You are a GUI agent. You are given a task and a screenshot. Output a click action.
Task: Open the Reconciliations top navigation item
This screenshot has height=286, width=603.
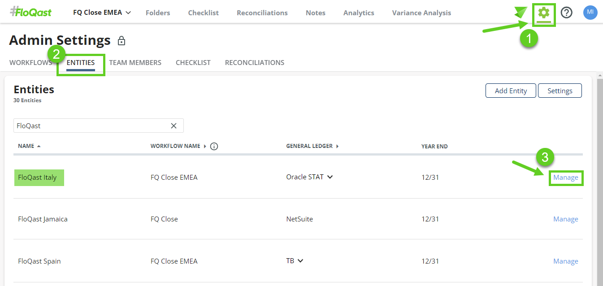tap(262, 13)
